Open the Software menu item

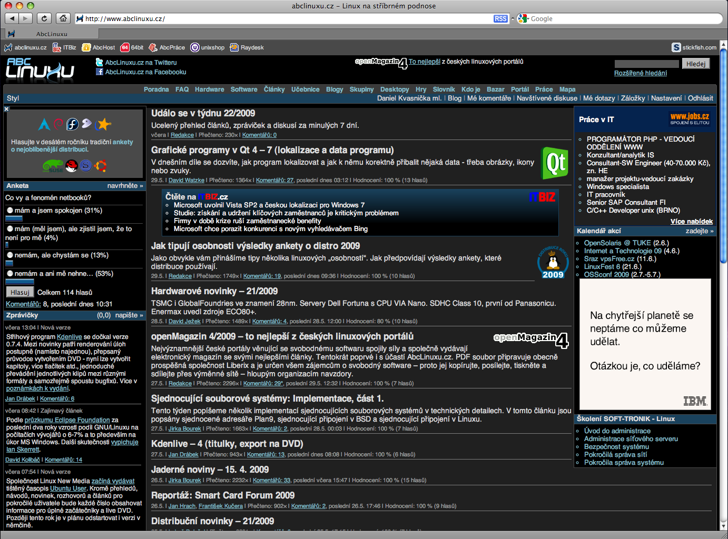pyautogui.click(x=244, y=89)
